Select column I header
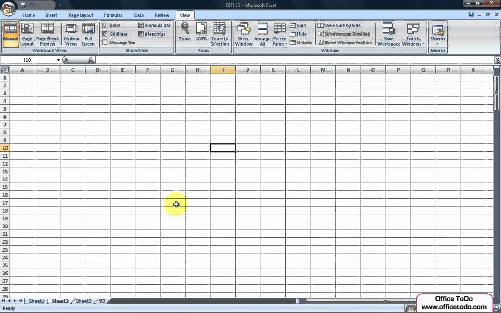 (223, 70)
